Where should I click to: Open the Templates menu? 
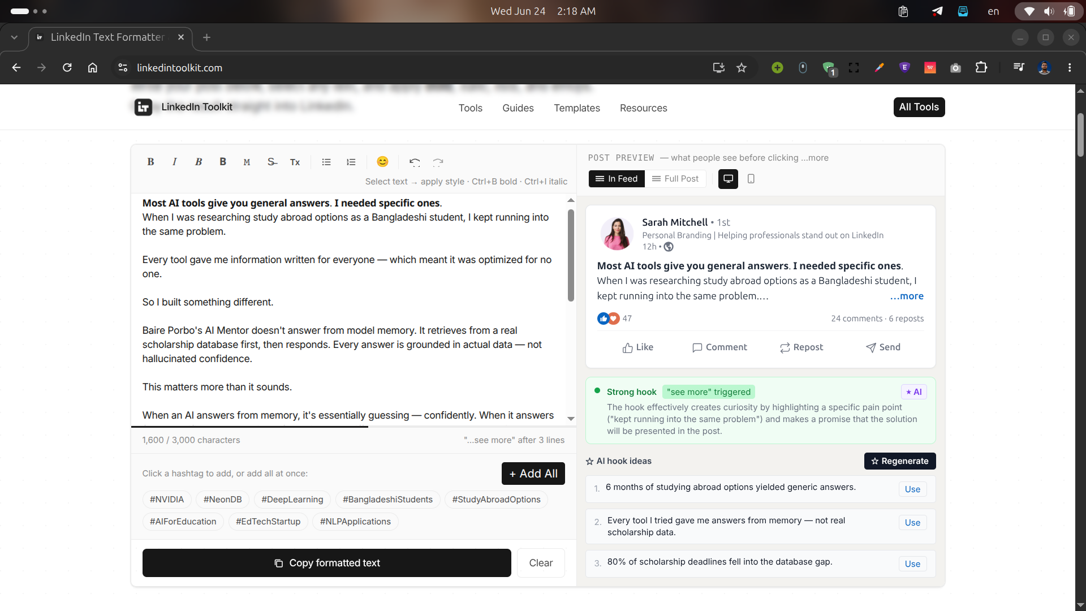click(x=576, y=108)
